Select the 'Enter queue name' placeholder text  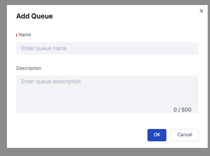[44, 48]
